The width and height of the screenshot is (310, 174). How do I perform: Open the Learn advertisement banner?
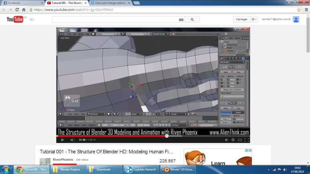[x=218, y=157]
